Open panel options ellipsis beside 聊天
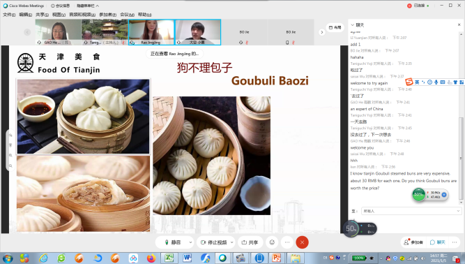Screen dimensions: 465x264 [455, 242]
